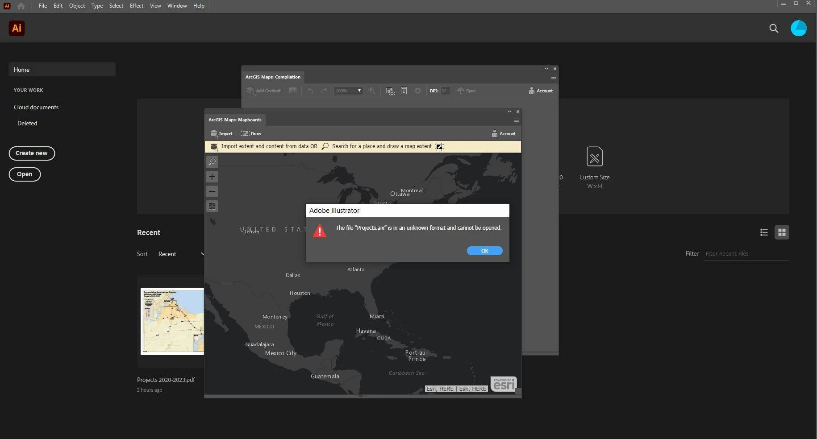
Task: Switch recent files to list view
Action: coord(764,232)
